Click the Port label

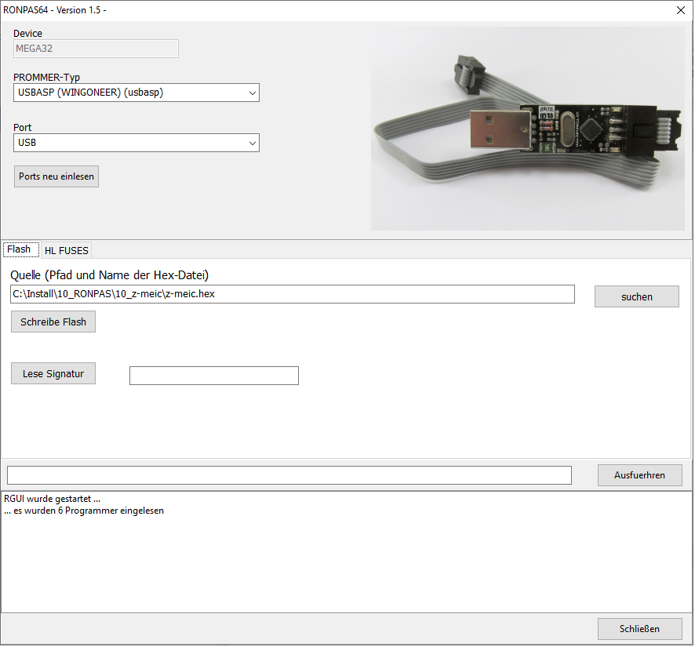coord(22,128)
